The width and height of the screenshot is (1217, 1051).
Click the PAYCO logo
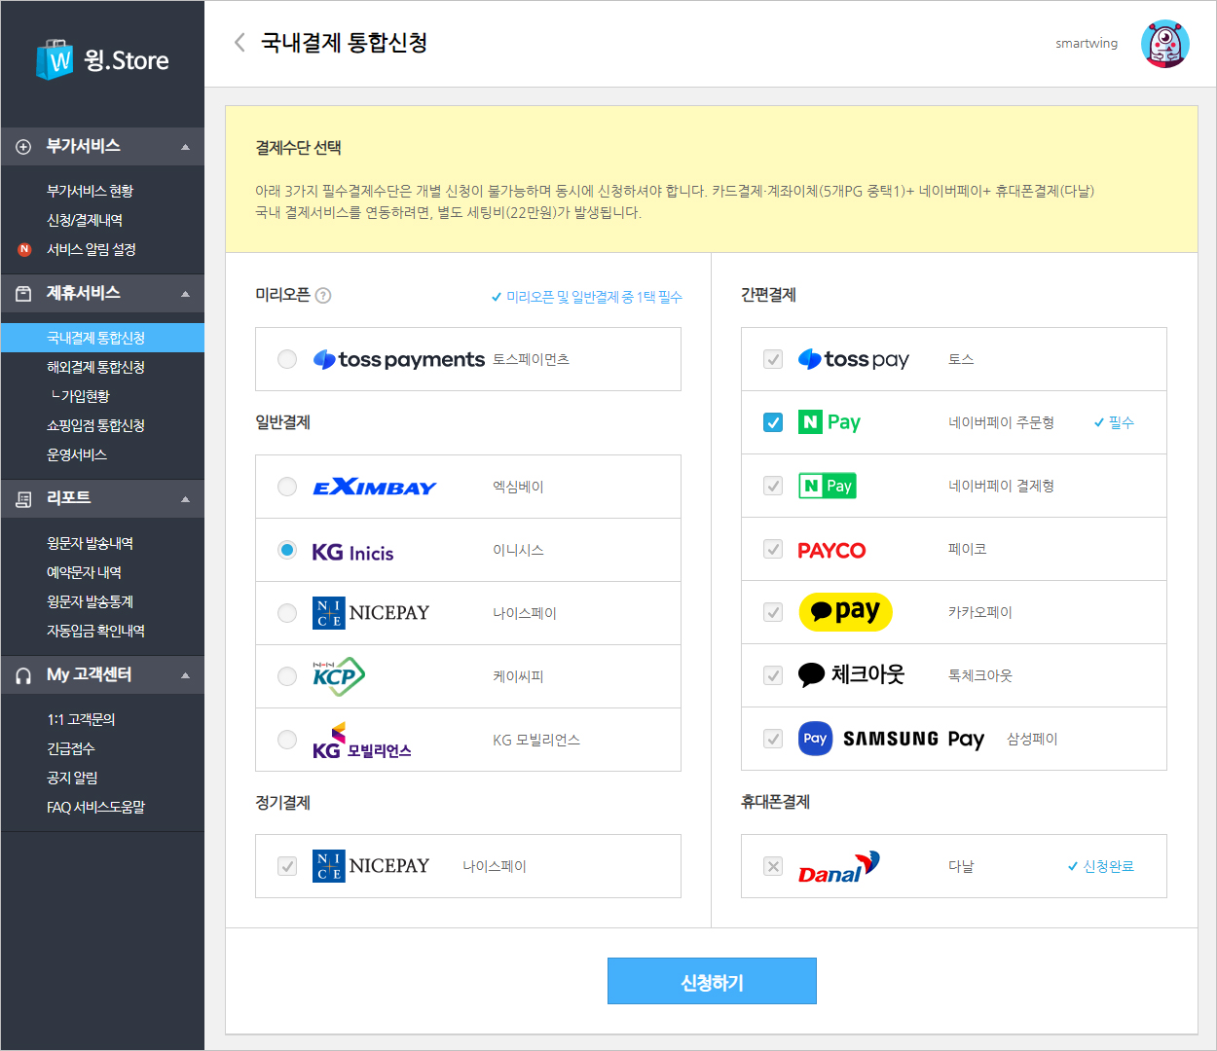831,550
